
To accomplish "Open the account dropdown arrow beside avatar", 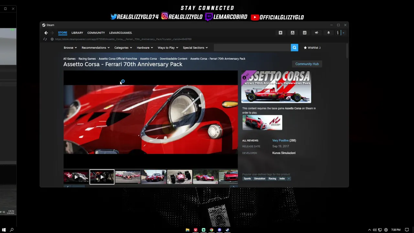I will pos(343,33).
